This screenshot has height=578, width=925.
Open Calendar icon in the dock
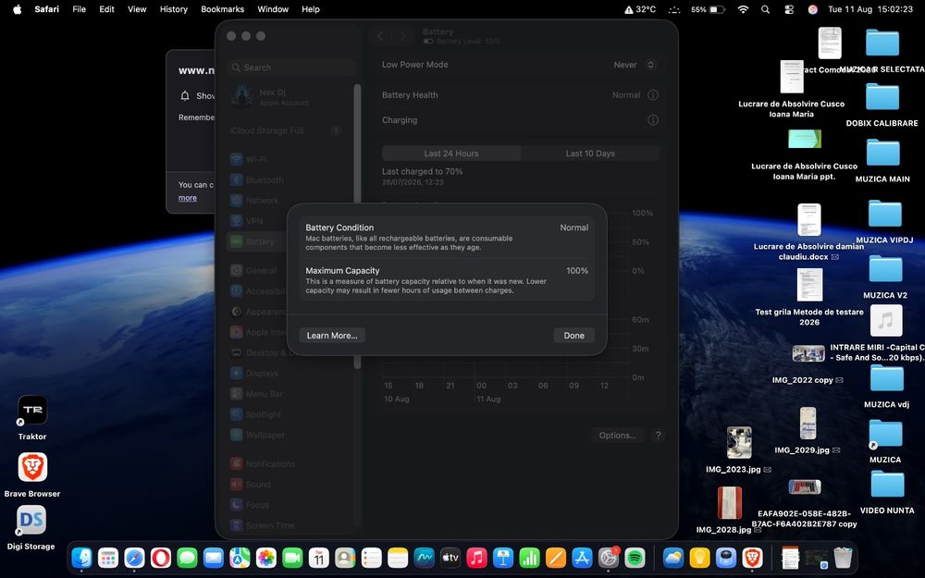pyautogui.click(x=318, y=558)
